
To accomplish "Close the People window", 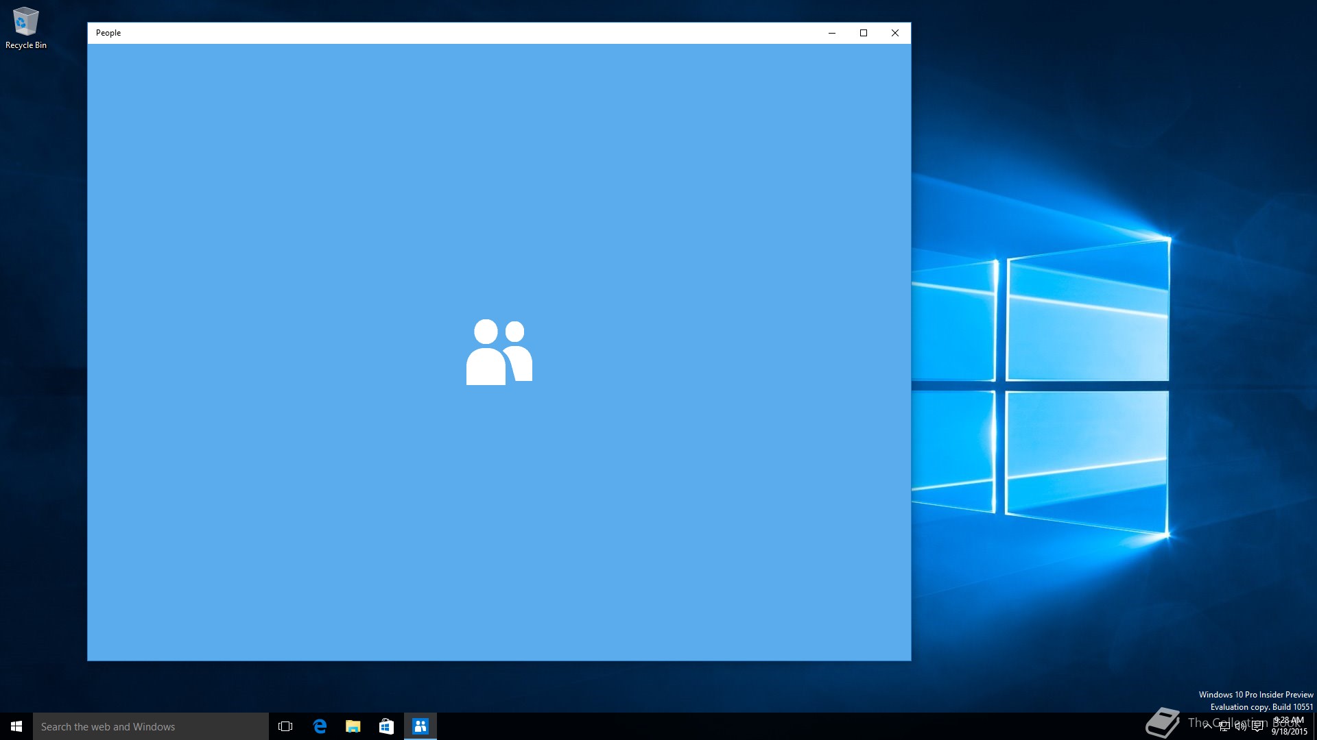I will pyautogui.click(x=895, y=33).
